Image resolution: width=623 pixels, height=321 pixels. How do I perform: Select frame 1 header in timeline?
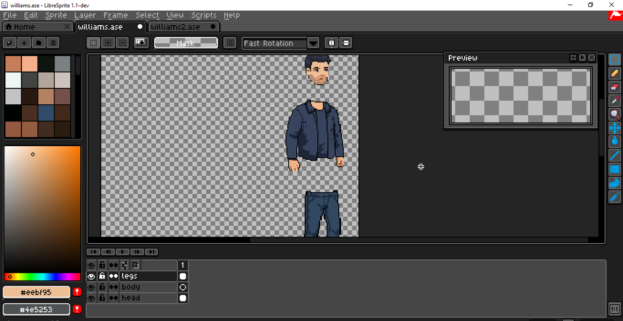[x=183, y=265]
